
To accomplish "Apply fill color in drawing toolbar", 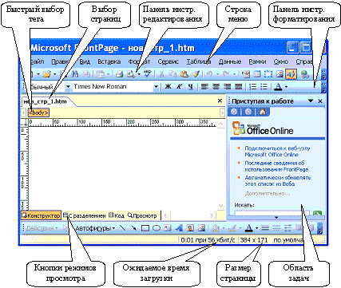I will click(216, 228).
